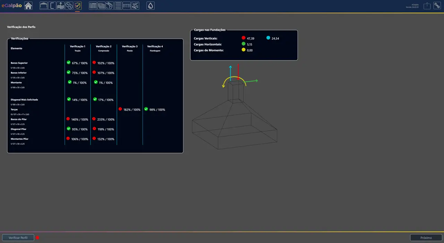Open the wind loads icon with upward arrow

60,6
